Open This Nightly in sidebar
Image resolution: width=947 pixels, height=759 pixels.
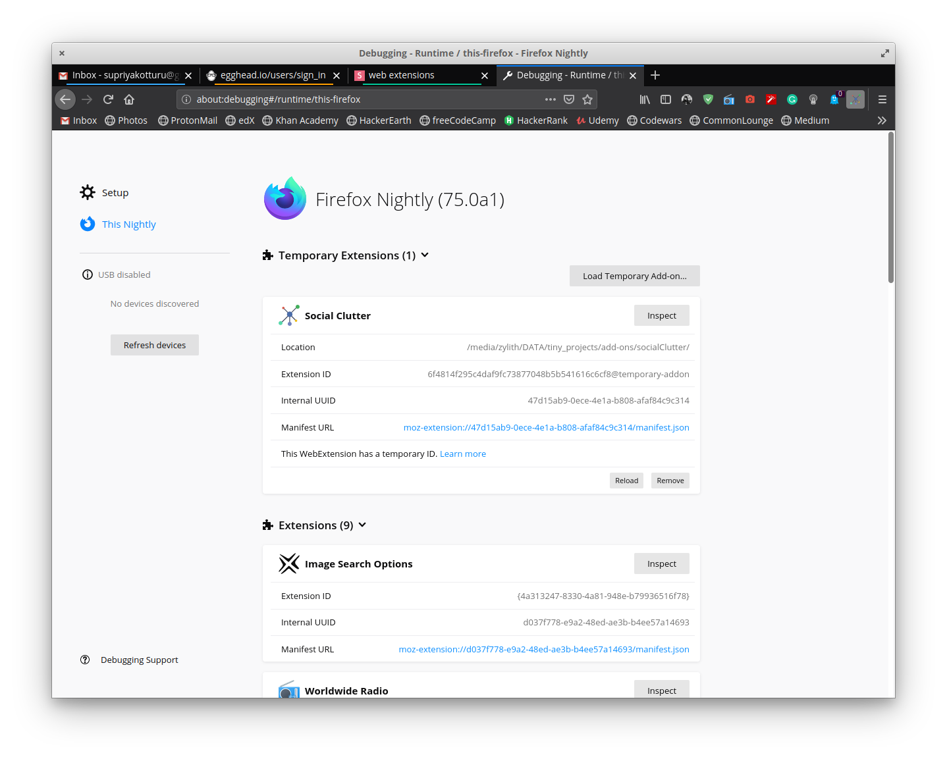tap(128, 224)
